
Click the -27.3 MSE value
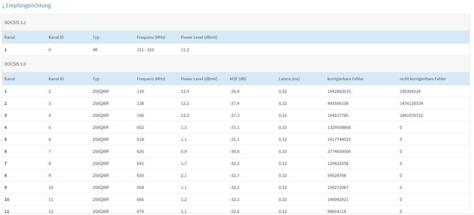tap(234, 115)
